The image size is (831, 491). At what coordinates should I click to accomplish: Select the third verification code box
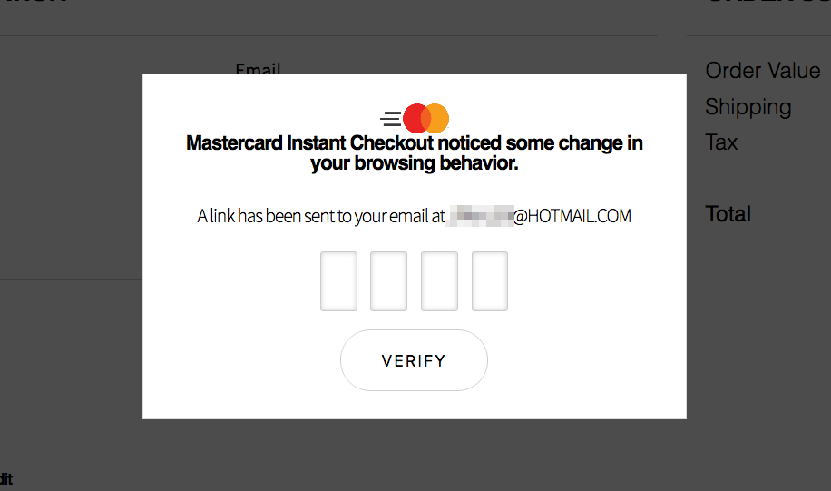coord(439,281)
